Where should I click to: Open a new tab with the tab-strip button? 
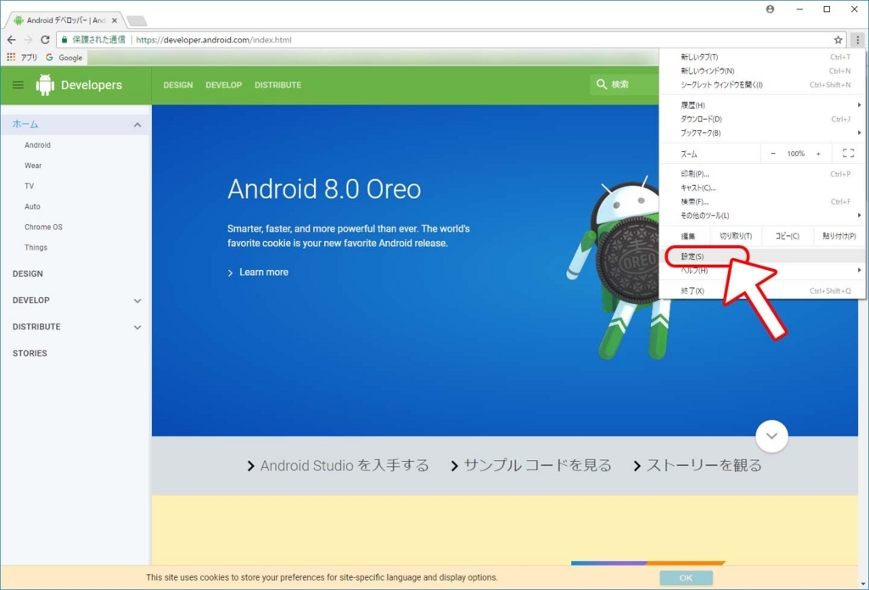pos(137,21)
